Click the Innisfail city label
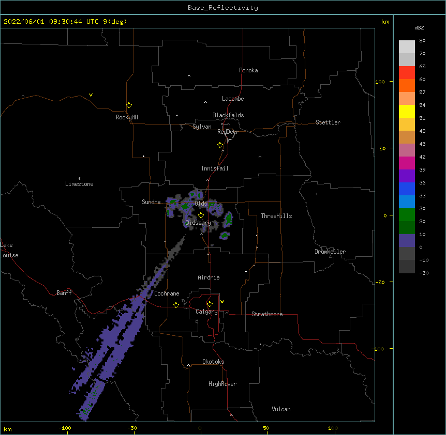The width and height of the screenshot is (446, 435). pyautogui.click(x=215, y=168)
